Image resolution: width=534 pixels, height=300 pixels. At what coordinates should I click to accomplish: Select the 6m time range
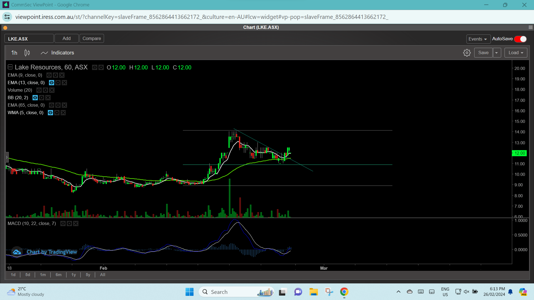[x=58, y=275]
